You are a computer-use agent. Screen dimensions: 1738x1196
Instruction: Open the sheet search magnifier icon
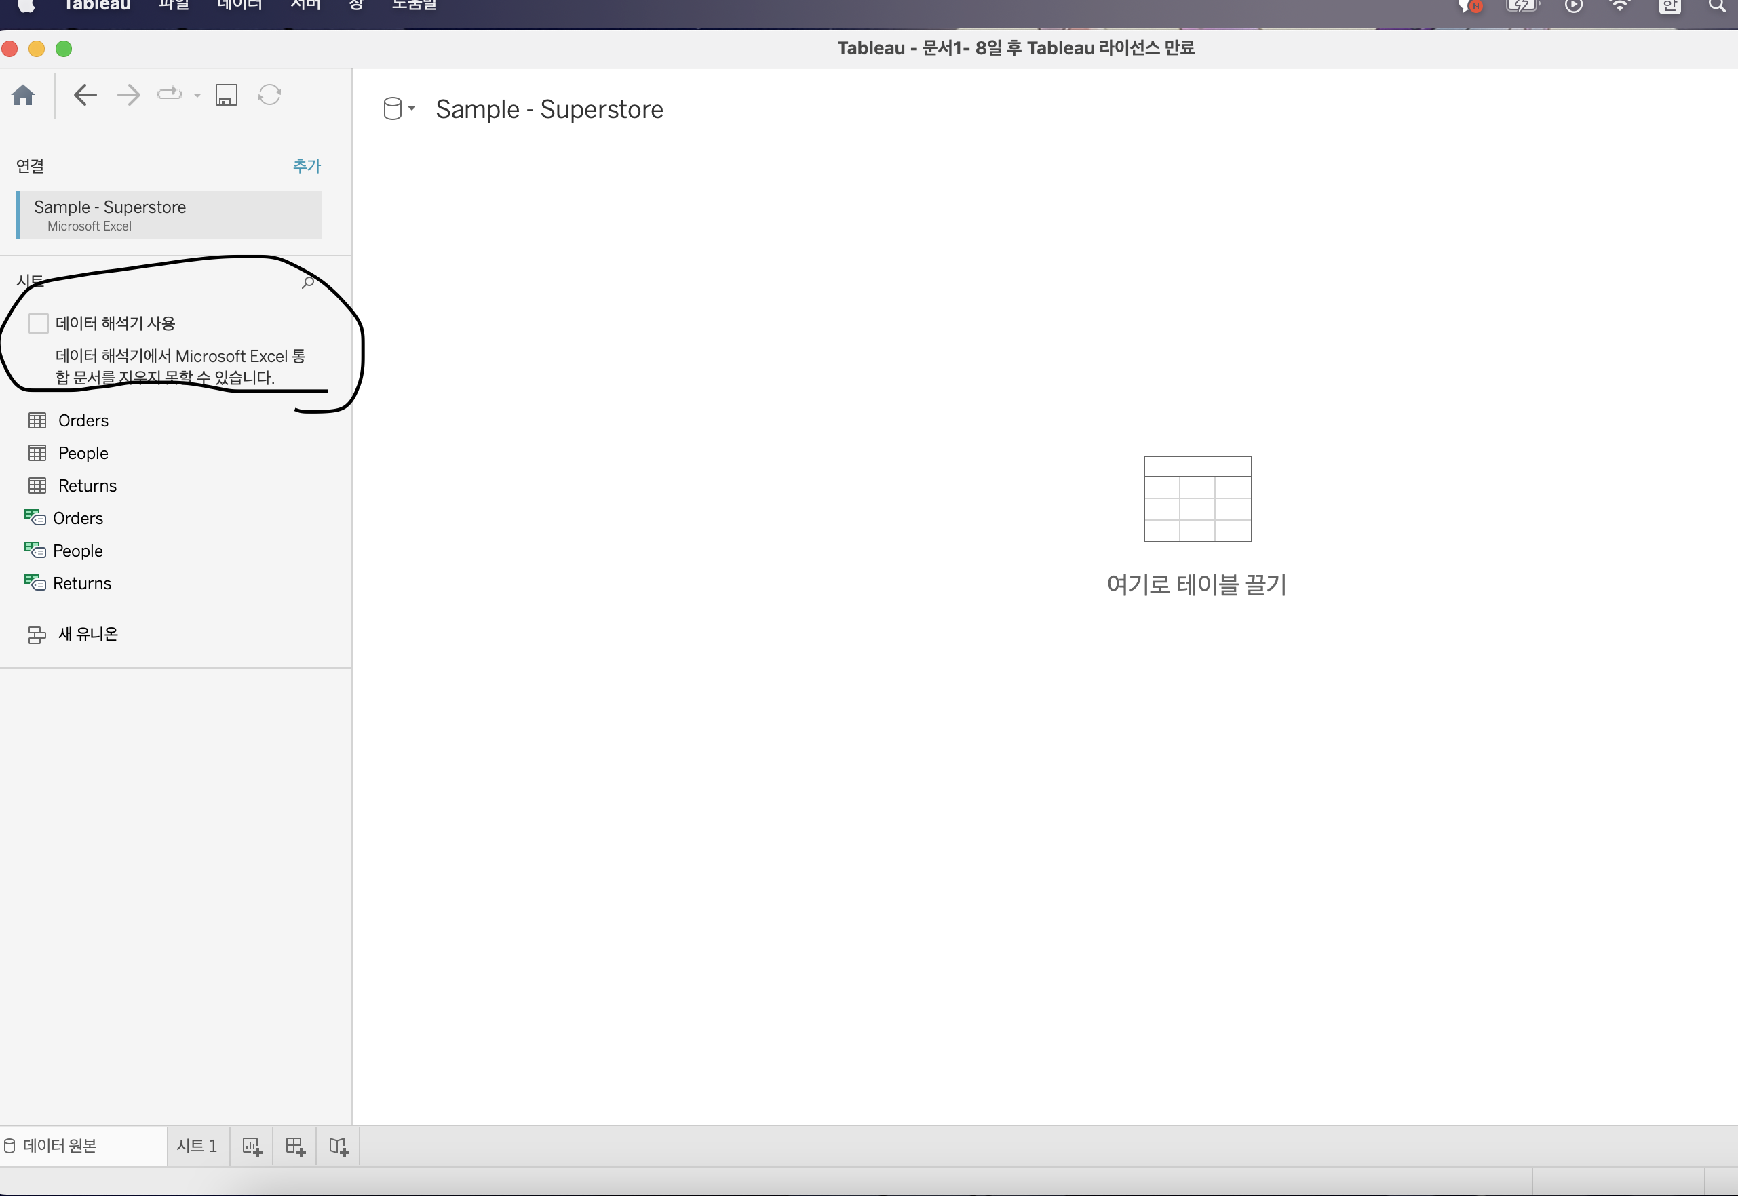click(308, 282)
